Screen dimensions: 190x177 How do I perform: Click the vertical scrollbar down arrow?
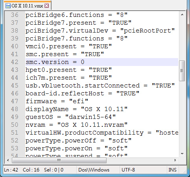coord(182,153)
